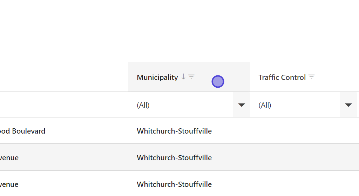Expand the Municipality filter dropdown arrow
This screenshot has height=196, width=359.
point(242,105)
